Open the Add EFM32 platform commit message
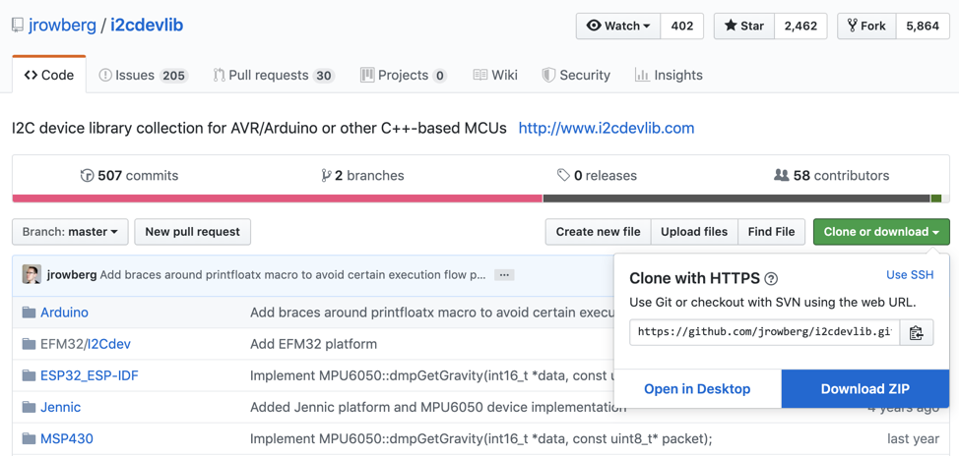 pos(313,344)
